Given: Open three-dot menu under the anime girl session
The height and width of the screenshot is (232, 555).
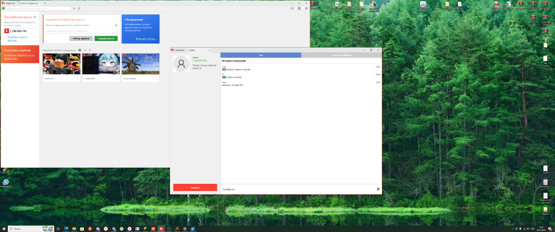Looking at the screenshot, I should [x=117, y=79].
